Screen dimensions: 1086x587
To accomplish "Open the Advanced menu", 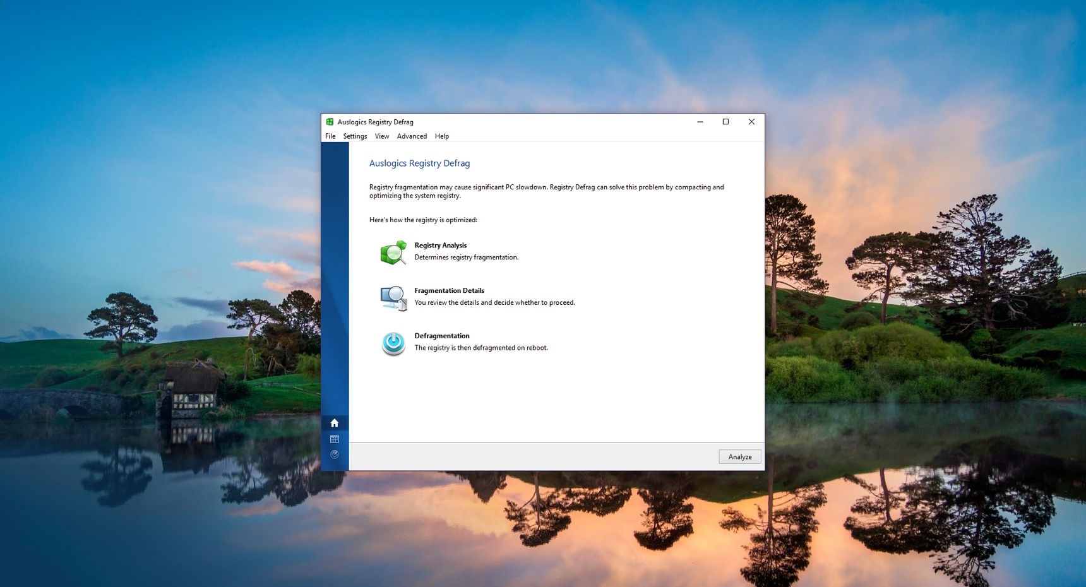I will click(x=412, y=136).
